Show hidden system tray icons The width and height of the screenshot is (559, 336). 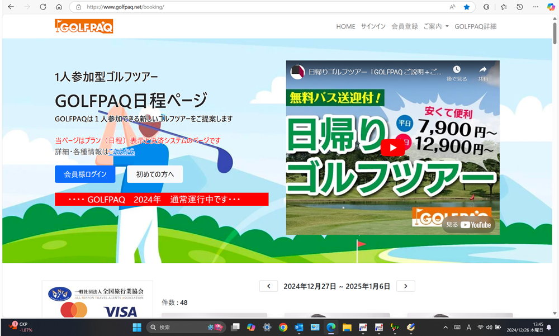point(446,328)
